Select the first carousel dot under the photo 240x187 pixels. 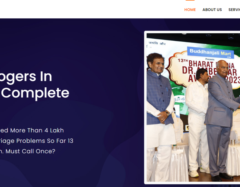pyautogui.click(x=212, y=186)
